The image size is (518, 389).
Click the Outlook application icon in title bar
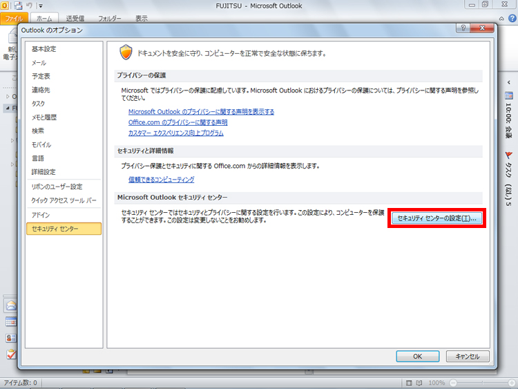click(5, 6)
